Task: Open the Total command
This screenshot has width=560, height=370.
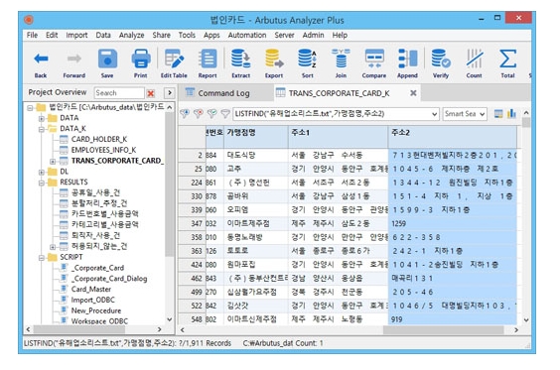Action: [x=507, y=63]
